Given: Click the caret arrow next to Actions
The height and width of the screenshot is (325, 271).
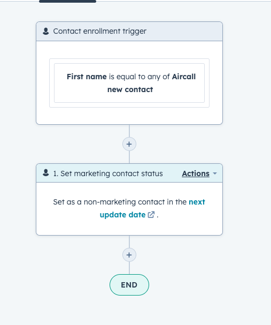Looking at the screenshot, I should [215, 173].
